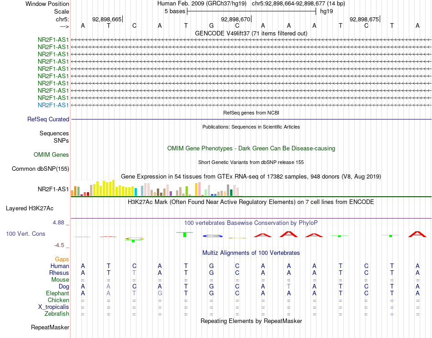Click the ---> sequence direction arrow label
This screenshot has height=338, width=432.
(x=65, y=26)
